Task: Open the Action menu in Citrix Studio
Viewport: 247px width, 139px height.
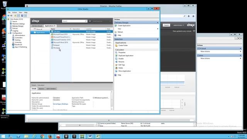Action: click(15, 12)
